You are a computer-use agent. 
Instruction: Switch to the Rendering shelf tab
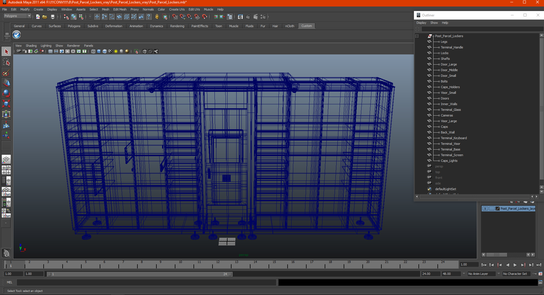tap(177, 26)
